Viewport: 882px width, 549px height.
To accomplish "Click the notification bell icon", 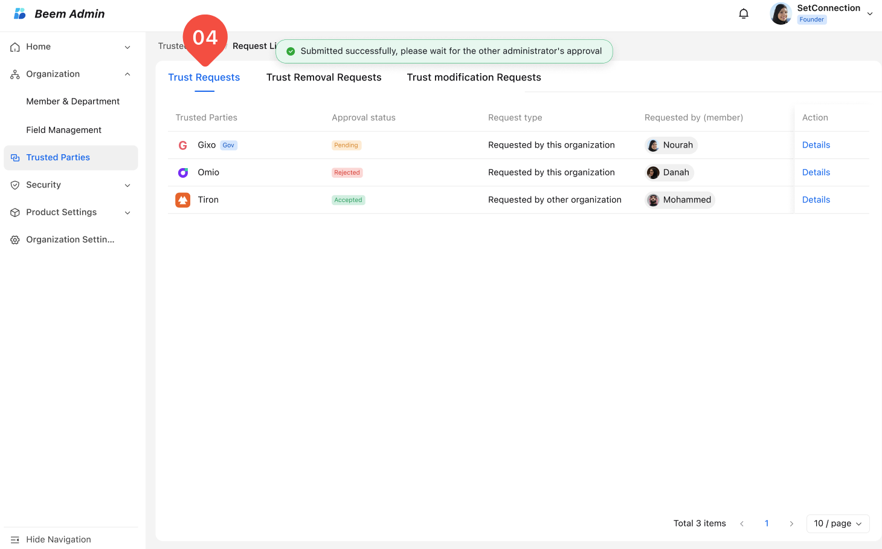I will point(744,14).
